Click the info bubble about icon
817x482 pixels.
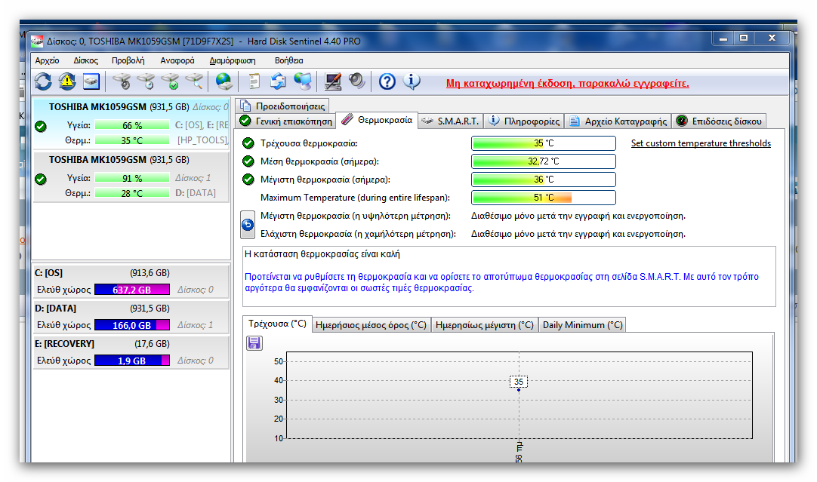pos(412,81)
